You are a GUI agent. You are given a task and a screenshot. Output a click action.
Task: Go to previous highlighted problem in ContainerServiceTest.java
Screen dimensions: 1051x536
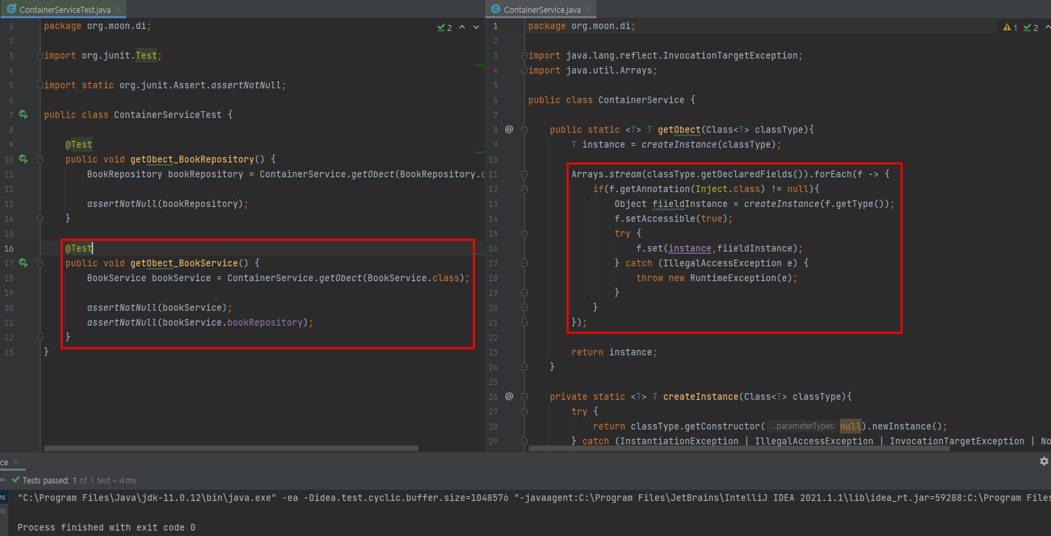click(x=462, y=28)
